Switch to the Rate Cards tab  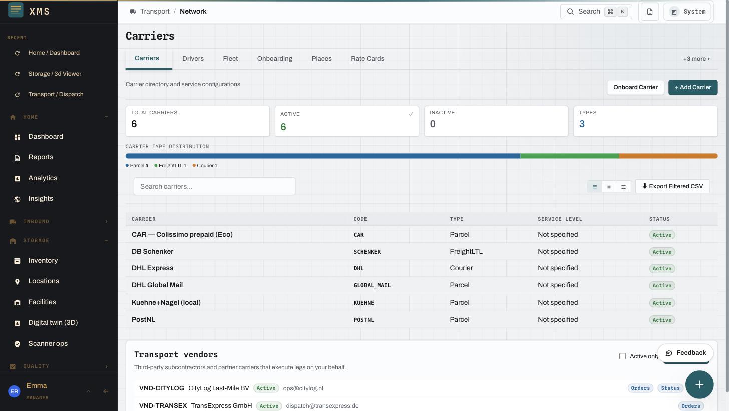coord(368,59)
